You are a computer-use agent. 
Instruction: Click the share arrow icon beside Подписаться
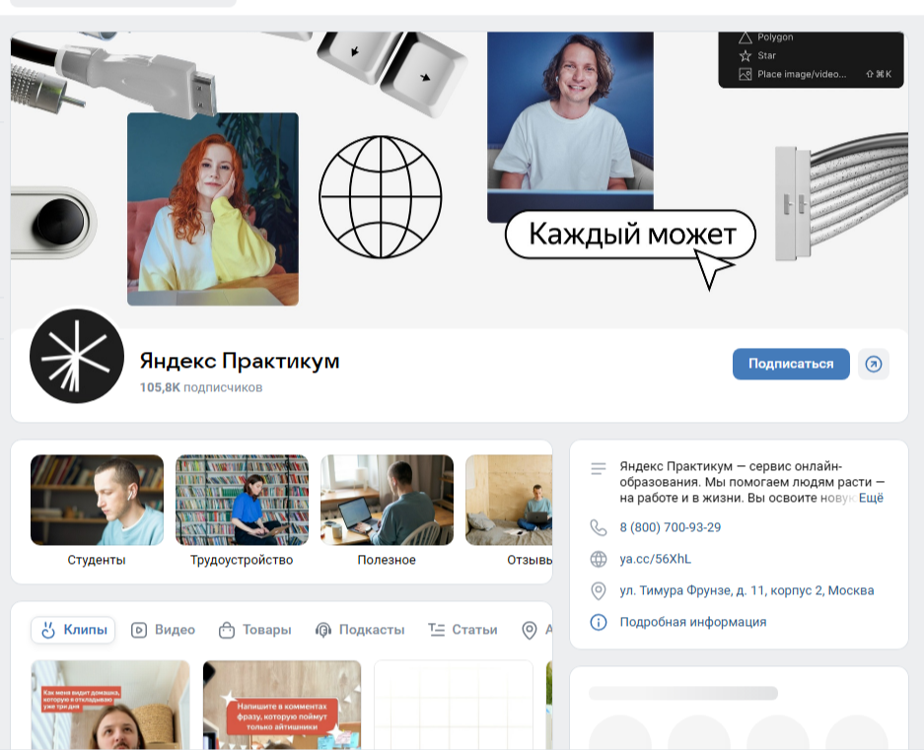click(874, 364)
